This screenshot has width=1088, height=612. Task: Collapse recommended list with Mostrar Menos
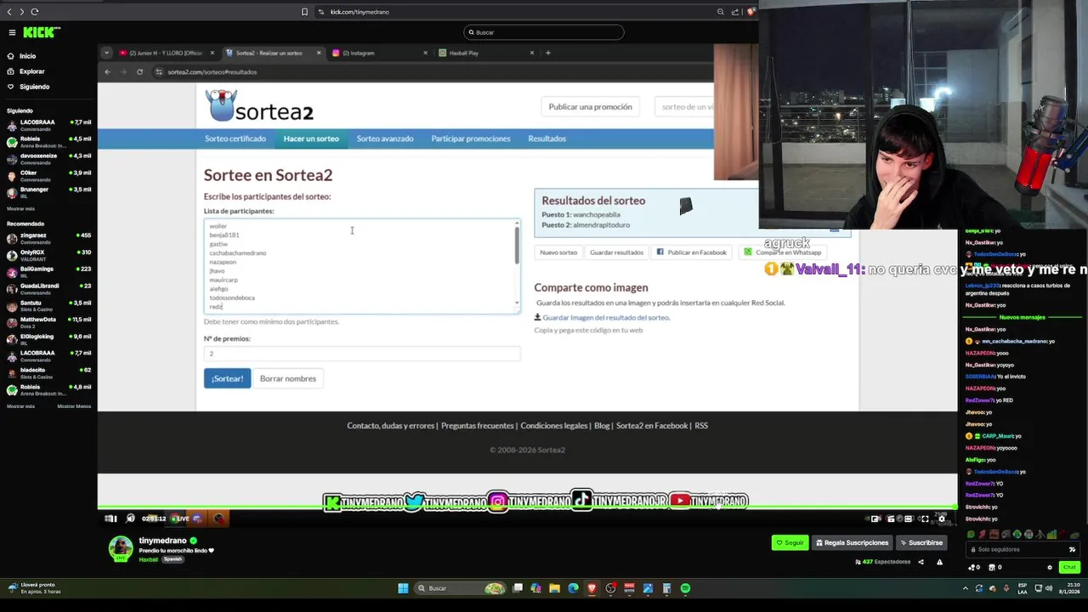pos(74,406)
